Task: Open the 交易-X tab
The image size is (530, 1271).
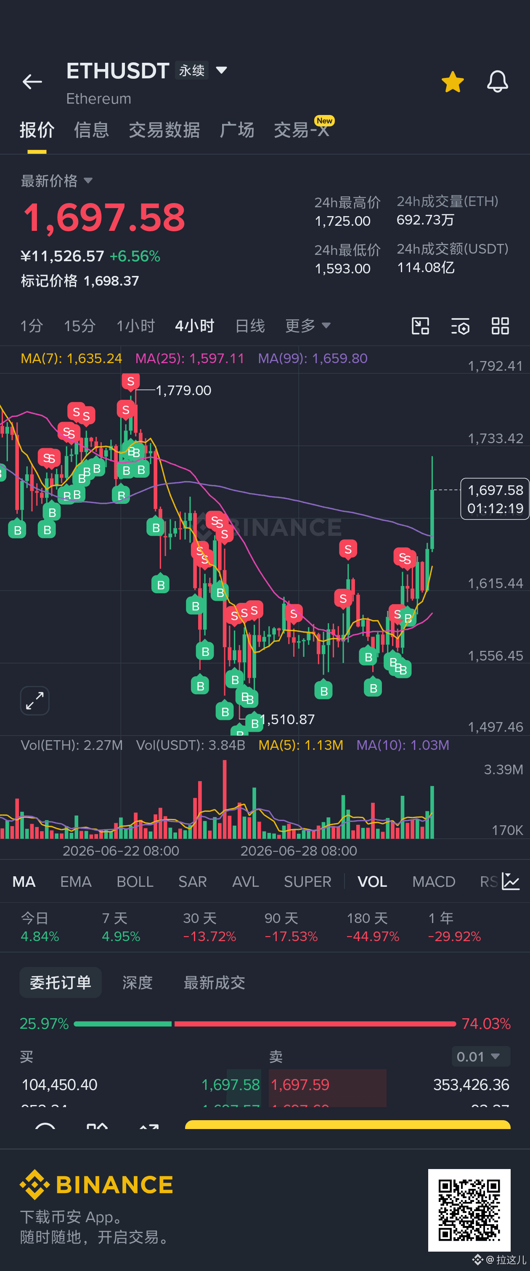Action: point(302,130)
